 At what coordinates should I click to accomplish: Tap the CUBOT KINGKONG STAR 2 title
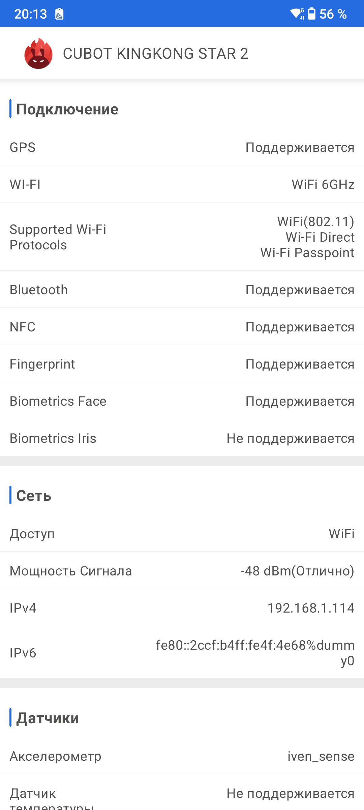click(155, 54)
